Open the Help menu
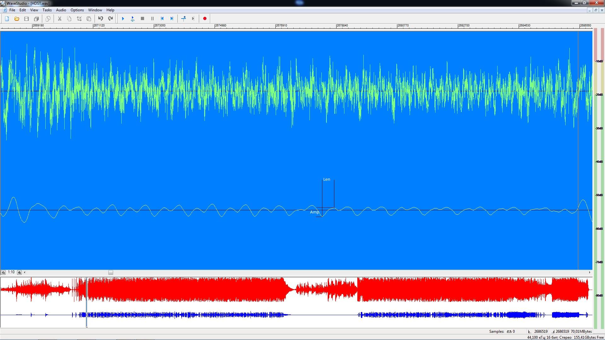605x340 pixels. pos(110,10)
